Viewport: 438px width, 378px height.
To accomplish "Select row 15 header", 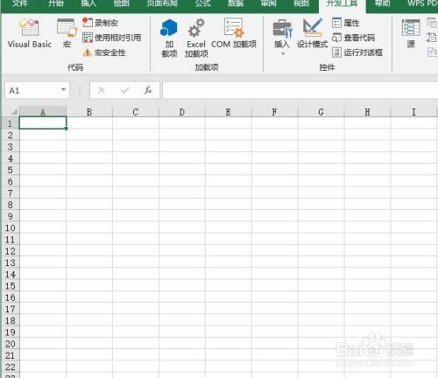I will pos(11,286).
